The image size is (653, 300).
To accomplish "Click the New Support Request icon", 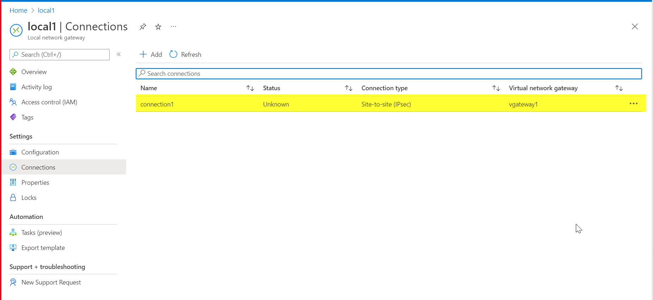I will click(x=13, y=282).
